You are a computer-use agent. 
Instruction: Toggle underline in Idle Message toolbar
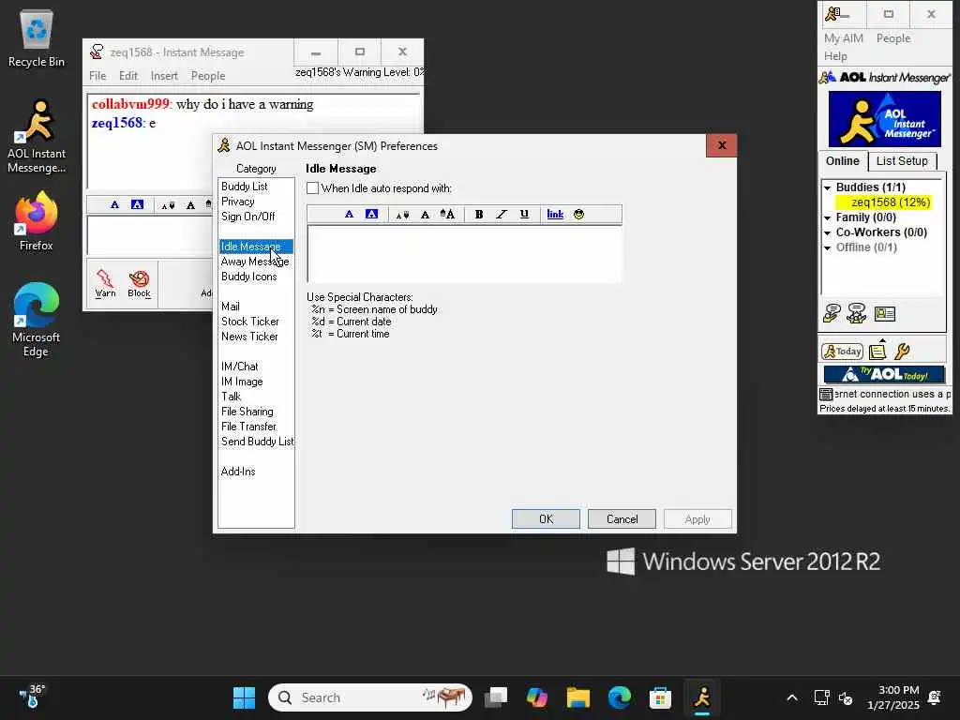pos(524,215)
